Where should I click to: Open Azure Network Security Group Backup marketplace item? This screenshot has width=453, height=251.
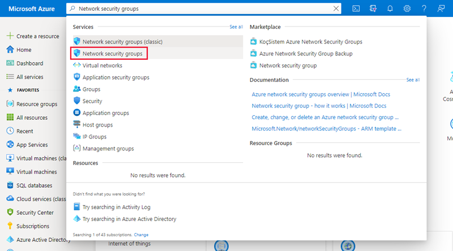[x=306, y=53]
